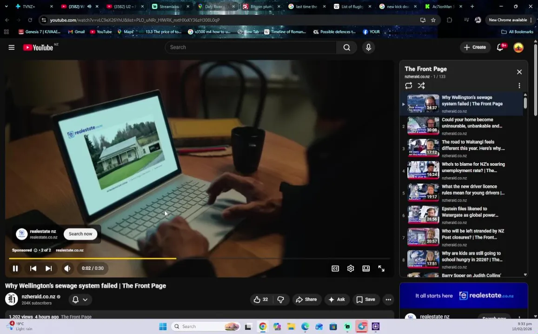Image resolution: width=538 pixels, height=334 pixels.
Task: Click the ad info icon beside Sponsored
Action: 35,250
